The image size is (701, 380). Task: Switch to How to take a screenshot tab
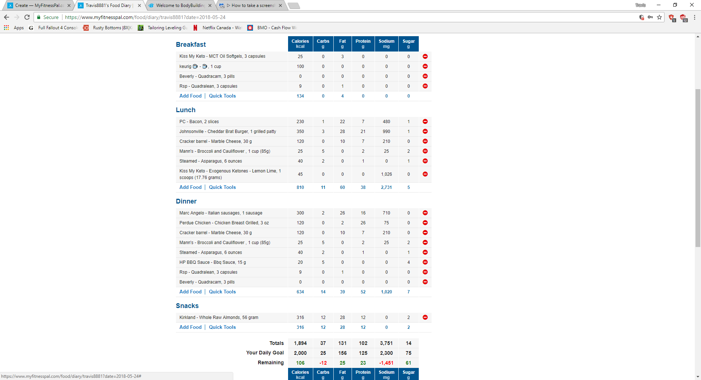250,5
